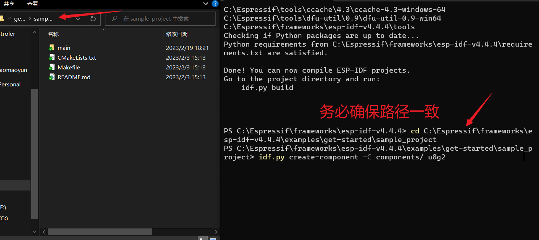
Task: Click file list horizontal scrollbar right arrow
Action: tap(216, 232)
